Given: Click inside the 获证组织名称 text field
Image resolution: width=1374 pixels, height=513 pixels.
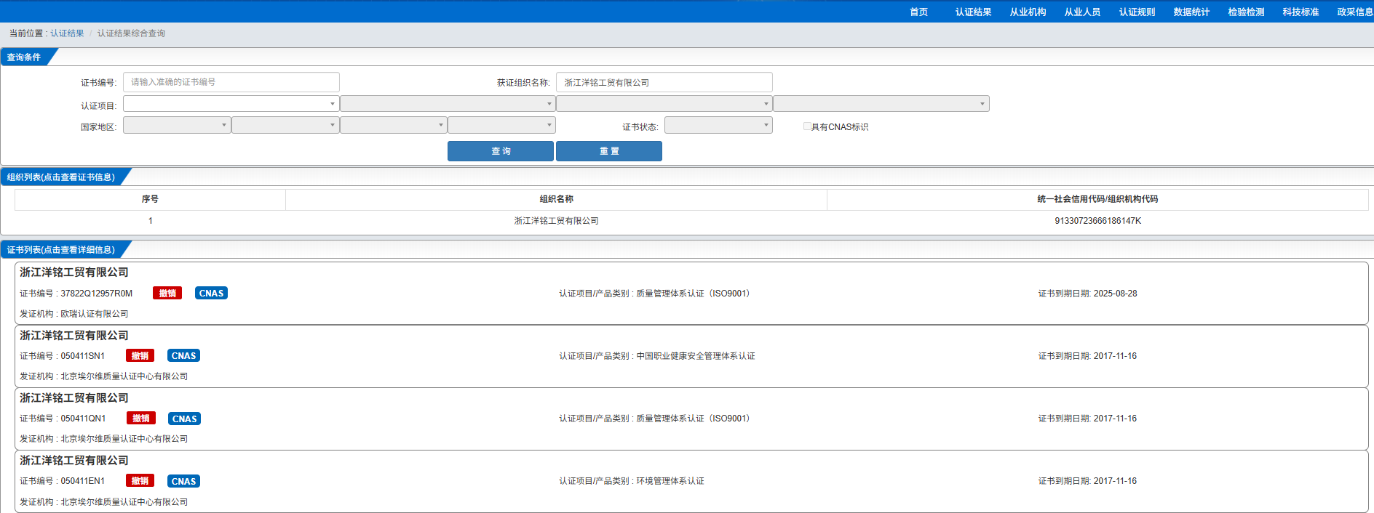Looking at the screenshot, I should (664, 82).
